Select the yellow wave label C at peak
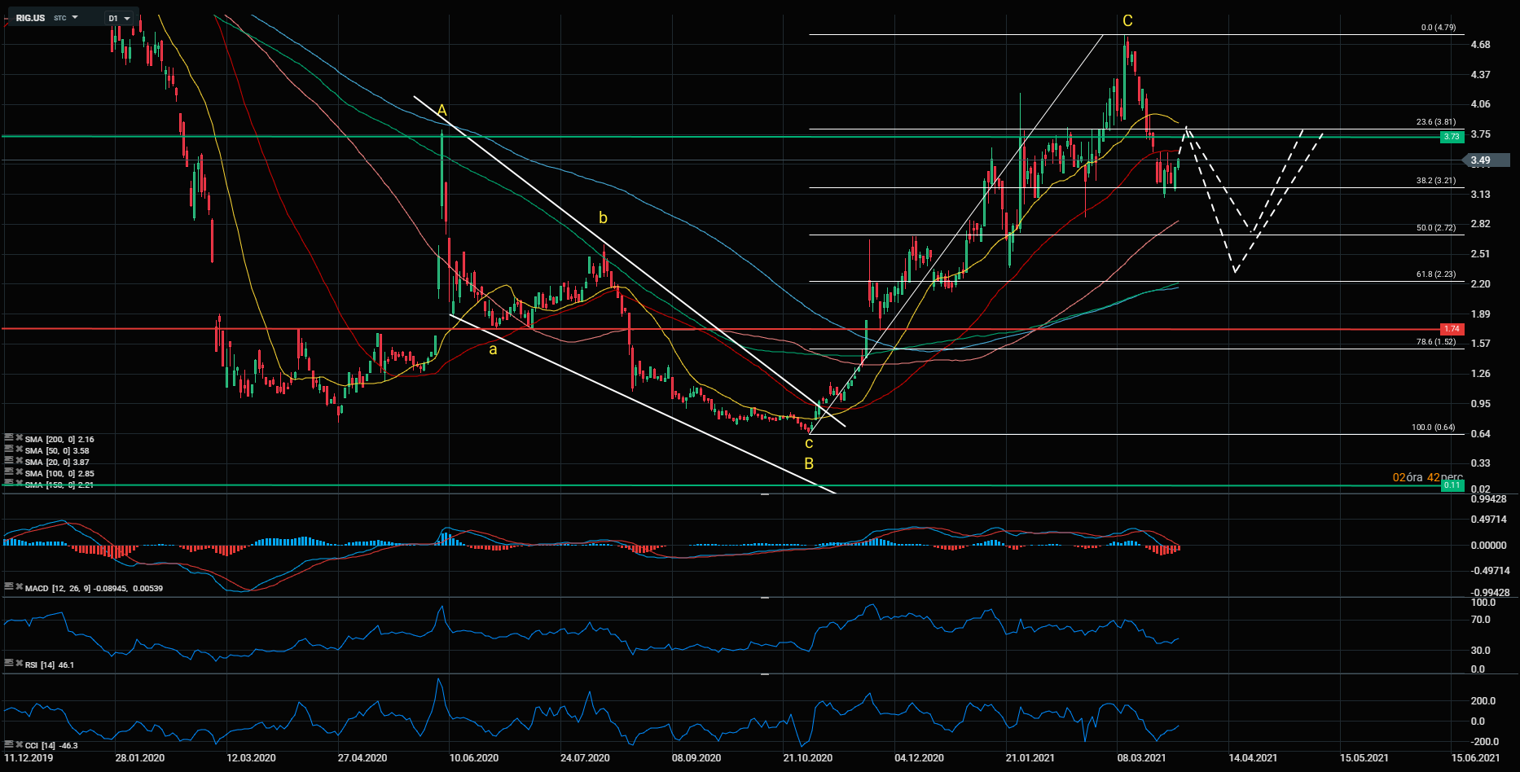This screenshot has height=772, width=1520. click(1127, 21)
